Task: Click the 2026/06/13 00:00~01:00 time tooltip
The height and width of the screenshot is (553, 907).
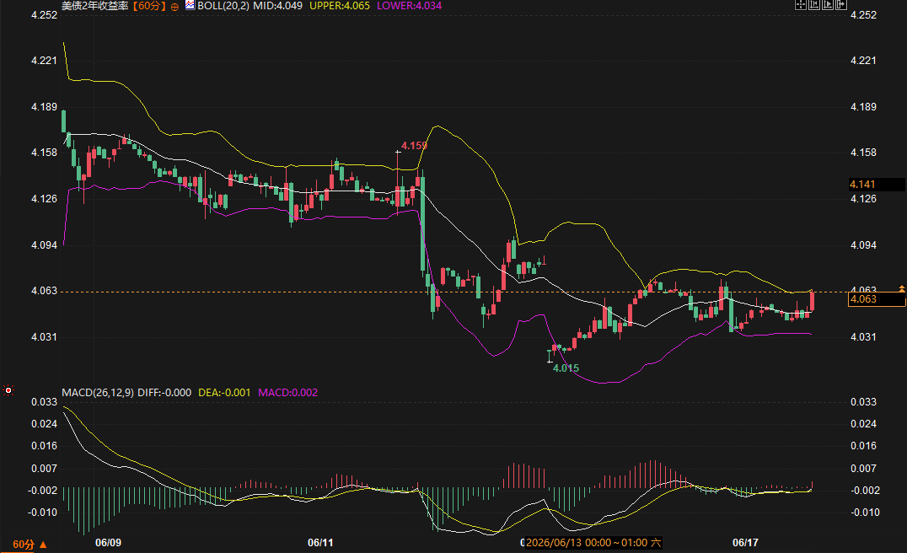Action: (593, 543)
